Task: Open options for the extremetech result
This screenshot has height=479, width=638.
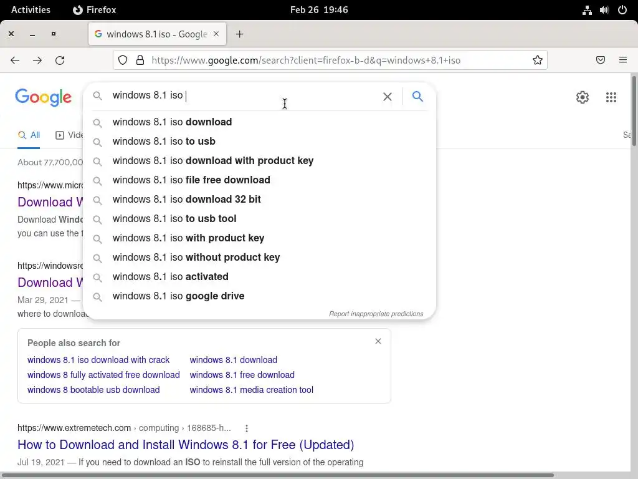Action: [247, 428]
